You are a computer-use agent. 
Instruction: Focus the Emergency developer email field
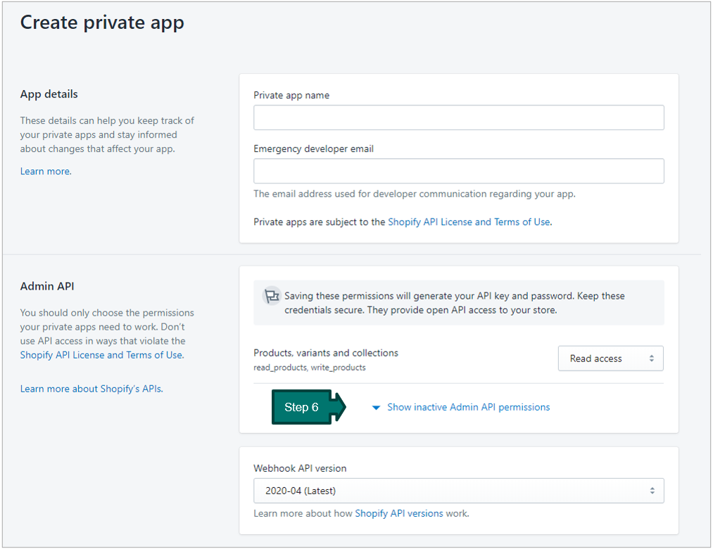click(x=458, y=172)
